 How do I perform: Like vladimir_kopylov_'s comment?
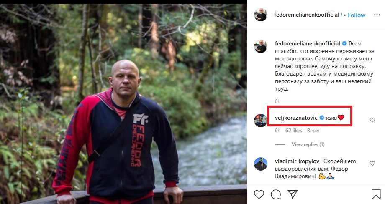coord(372,164)
